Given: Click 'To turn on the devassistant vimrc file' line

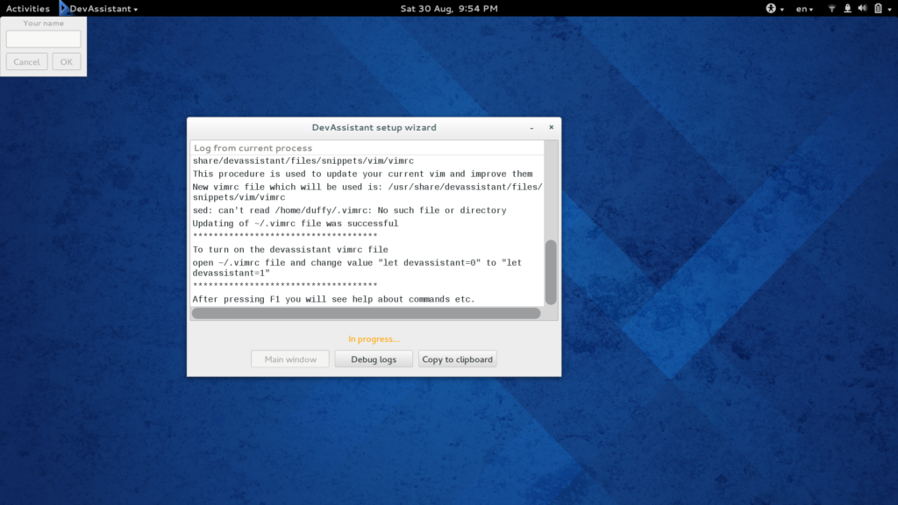Looking at the screenshot, I should pyautogui.click(x=290, y=250).
